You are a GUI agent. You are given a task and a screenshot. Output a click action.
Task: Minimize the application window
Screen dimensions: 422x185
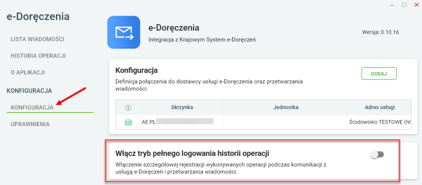point(392,5)
